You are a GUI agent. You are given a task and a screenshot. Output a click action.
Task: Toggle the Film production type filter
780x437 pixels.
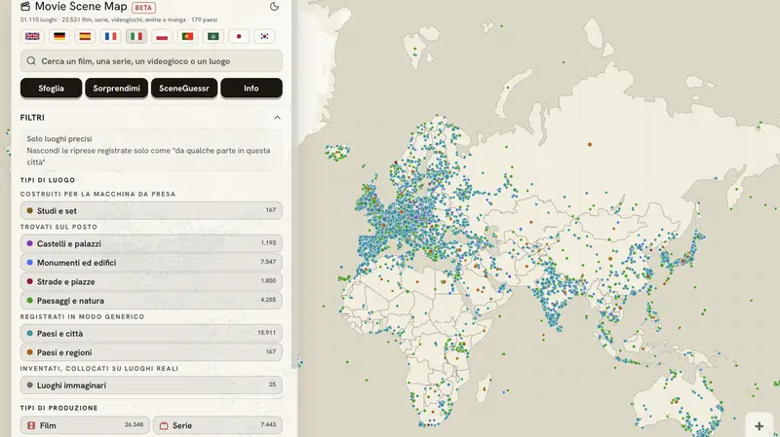[85, 425]
